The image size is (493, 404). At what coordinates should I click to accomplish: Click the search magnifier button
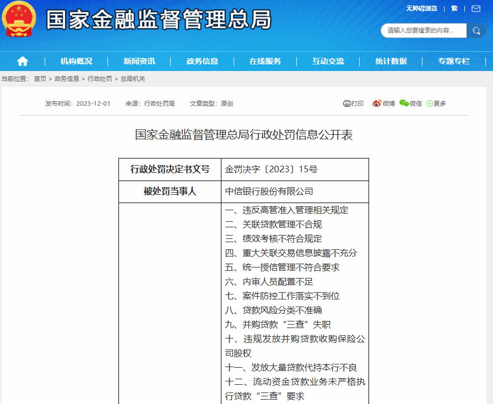pos(476,31)
